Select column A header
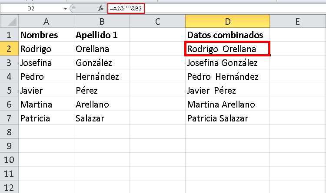This screenshot has width=326, height=193. [46, 21]
